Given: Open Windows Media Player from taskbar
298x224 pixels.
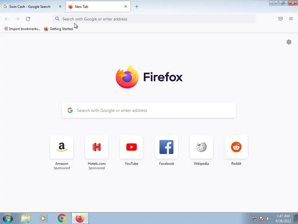Looking at the screenshot, I should (x=44, y=218).
